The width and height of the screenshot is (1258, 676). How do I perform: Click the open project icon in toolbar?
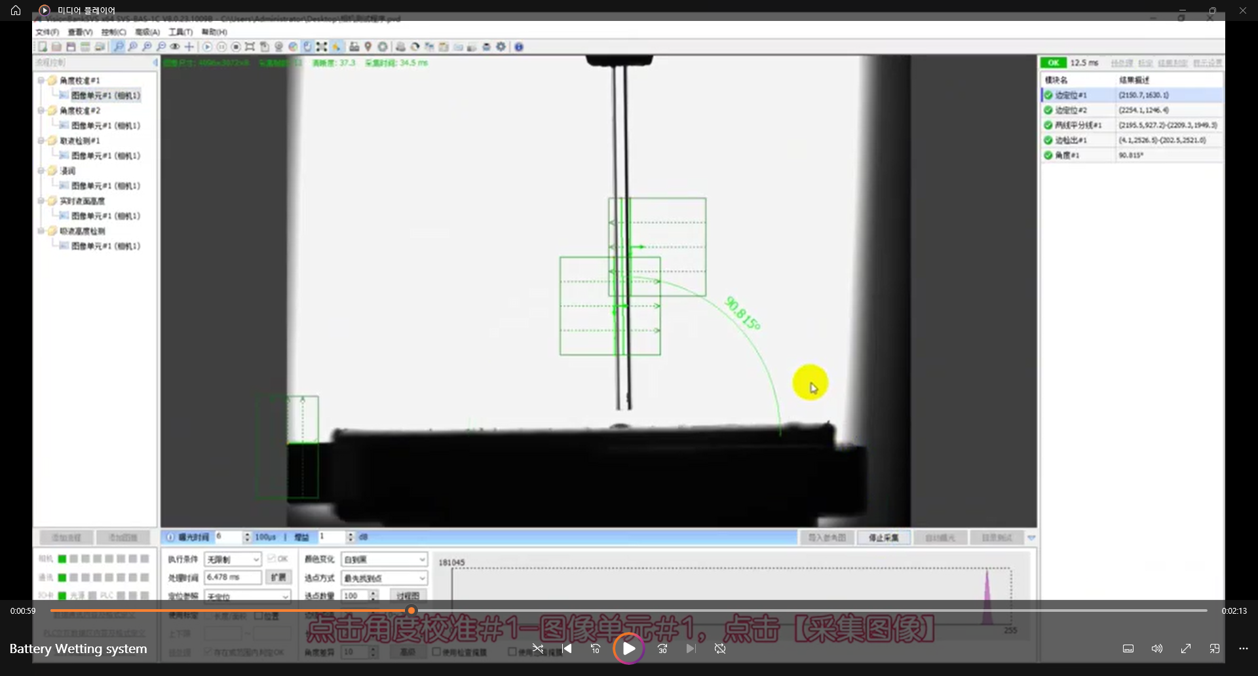pos(57,47)
